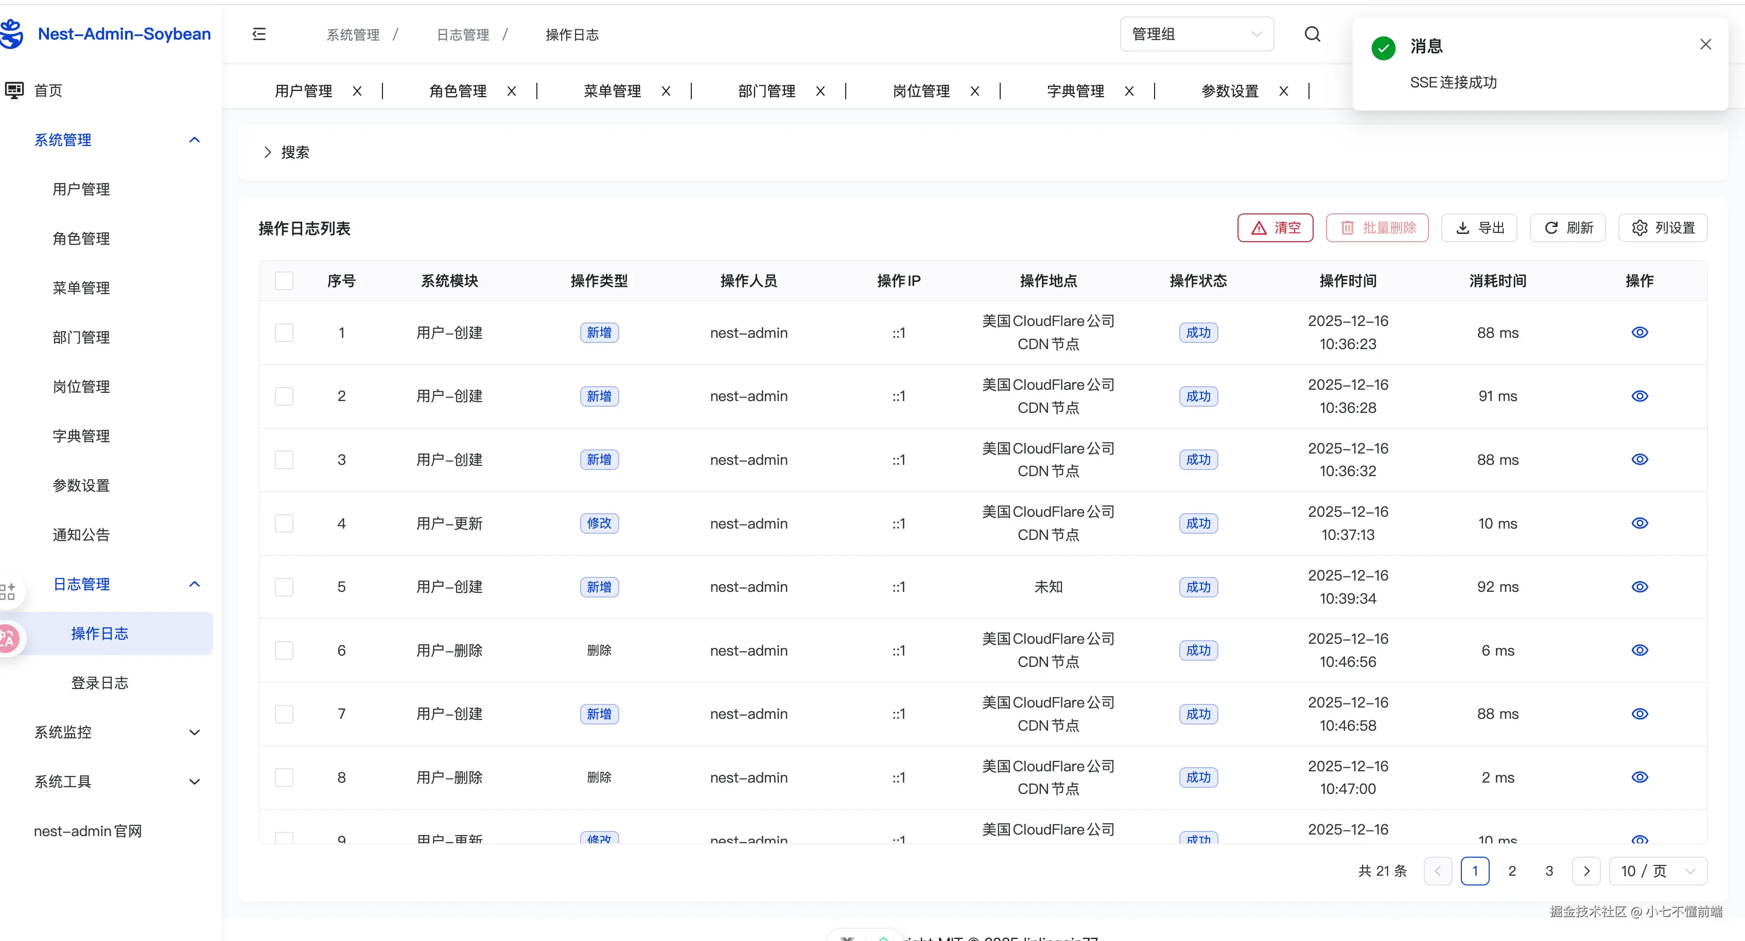
Task: Select the checkbox for log row 7
Action: pyautogui.click(x=284, y=714)
